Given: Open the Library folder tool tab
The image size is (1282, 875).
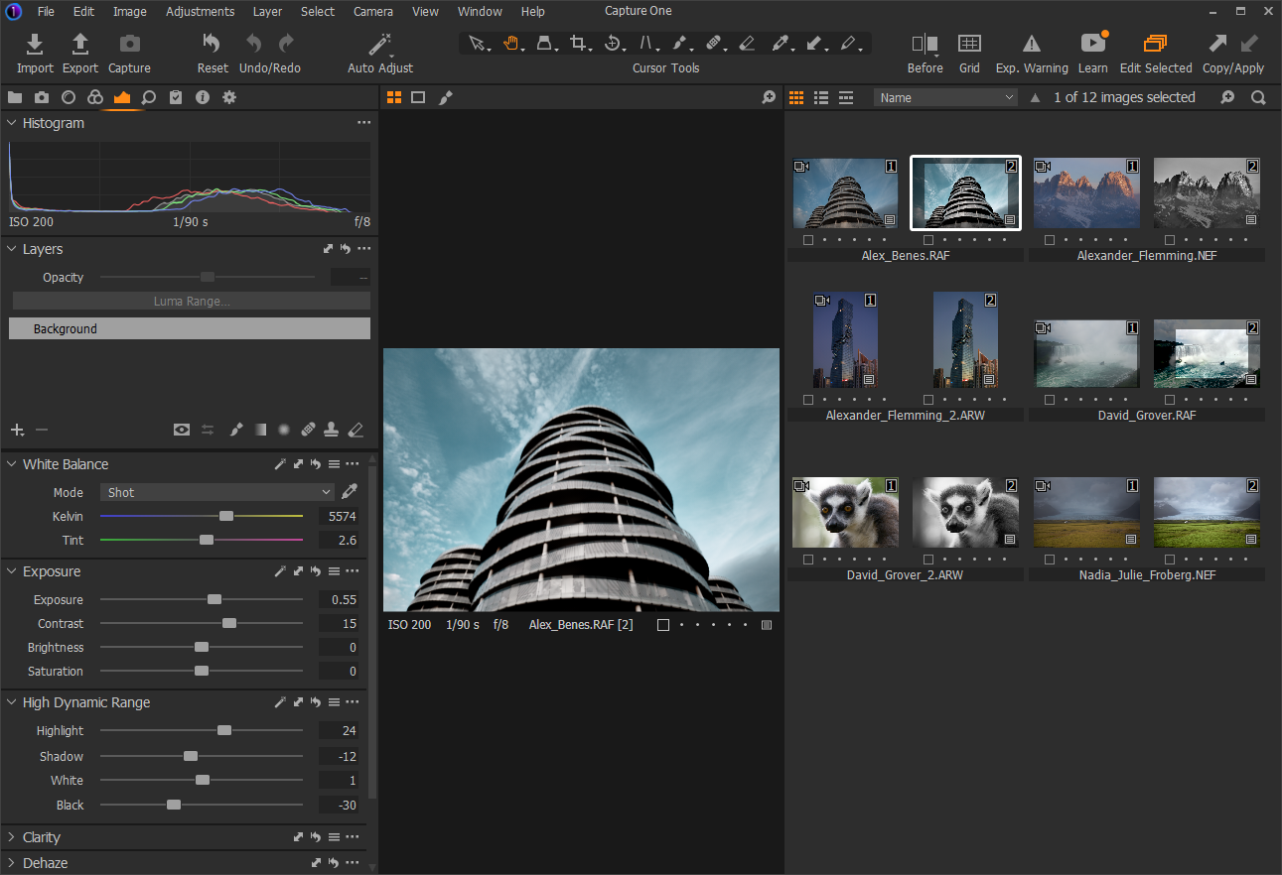Looking at the screenshot, I should point(15,97).
